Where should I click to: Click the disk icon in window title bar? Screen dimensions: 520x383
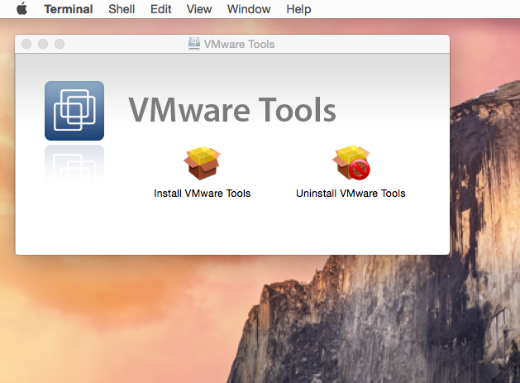pyautogui.click(x=195, y=44)
